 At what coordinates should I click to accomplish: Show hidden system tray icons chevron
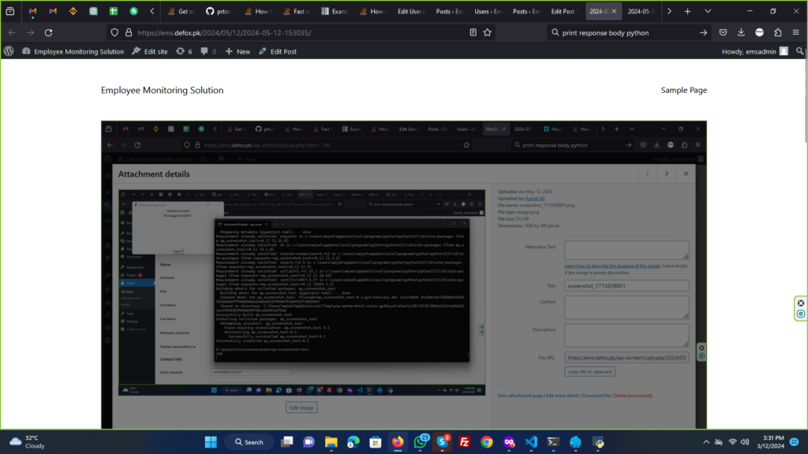(x=706, y=441)
